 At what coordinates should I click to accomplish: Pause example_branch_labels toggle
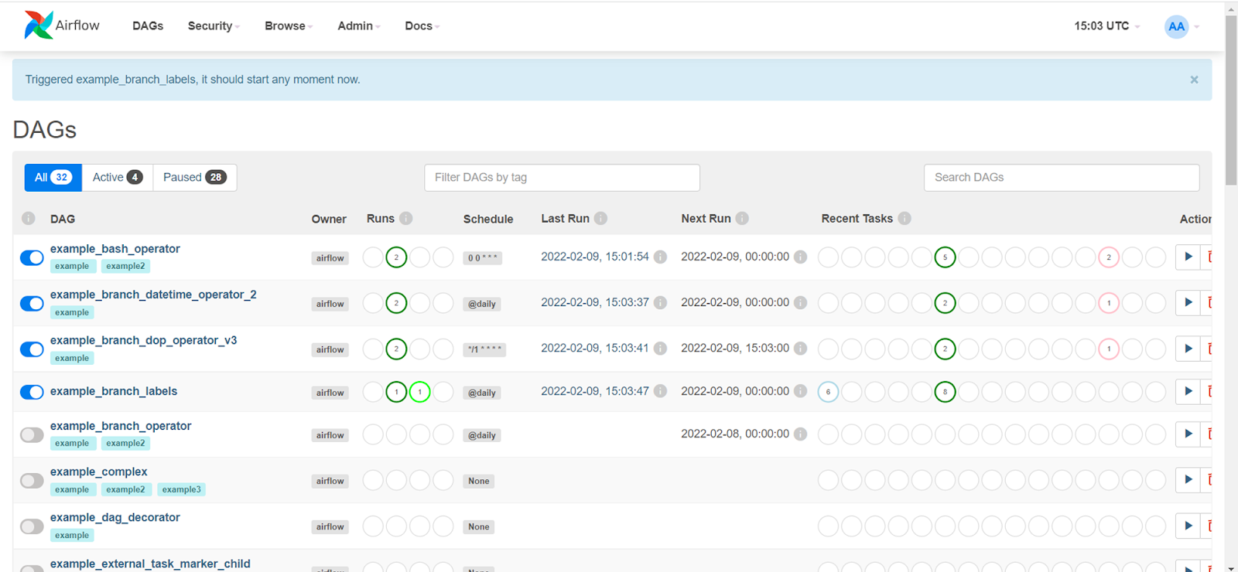coord(32,392)
